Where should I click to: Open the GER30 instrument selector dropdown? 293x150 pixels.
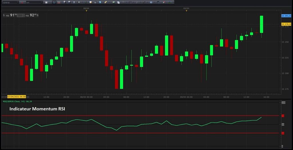coord(11,3)
